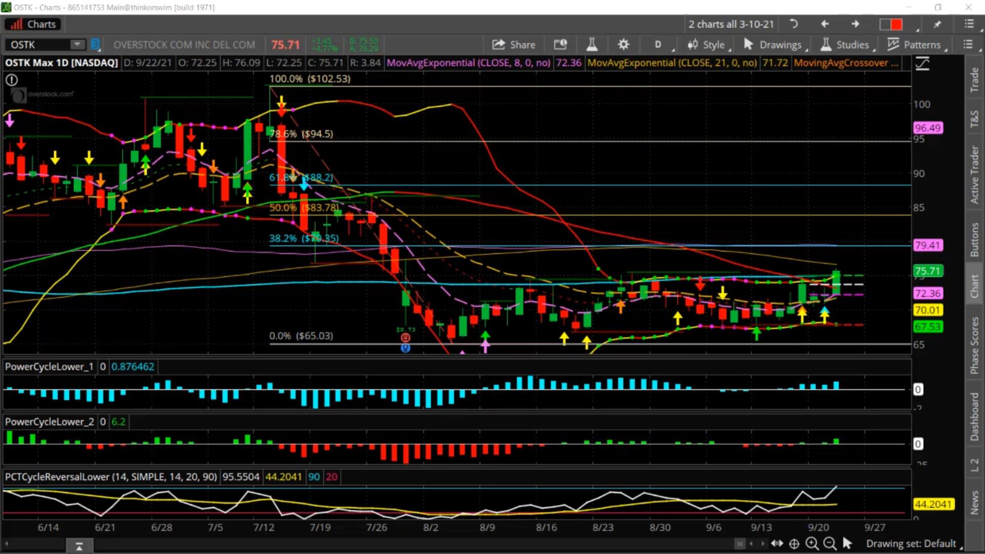This screenshot has height=554, width=985.
Task: Click the OSTK symbol input field
Action: [37, 45]
